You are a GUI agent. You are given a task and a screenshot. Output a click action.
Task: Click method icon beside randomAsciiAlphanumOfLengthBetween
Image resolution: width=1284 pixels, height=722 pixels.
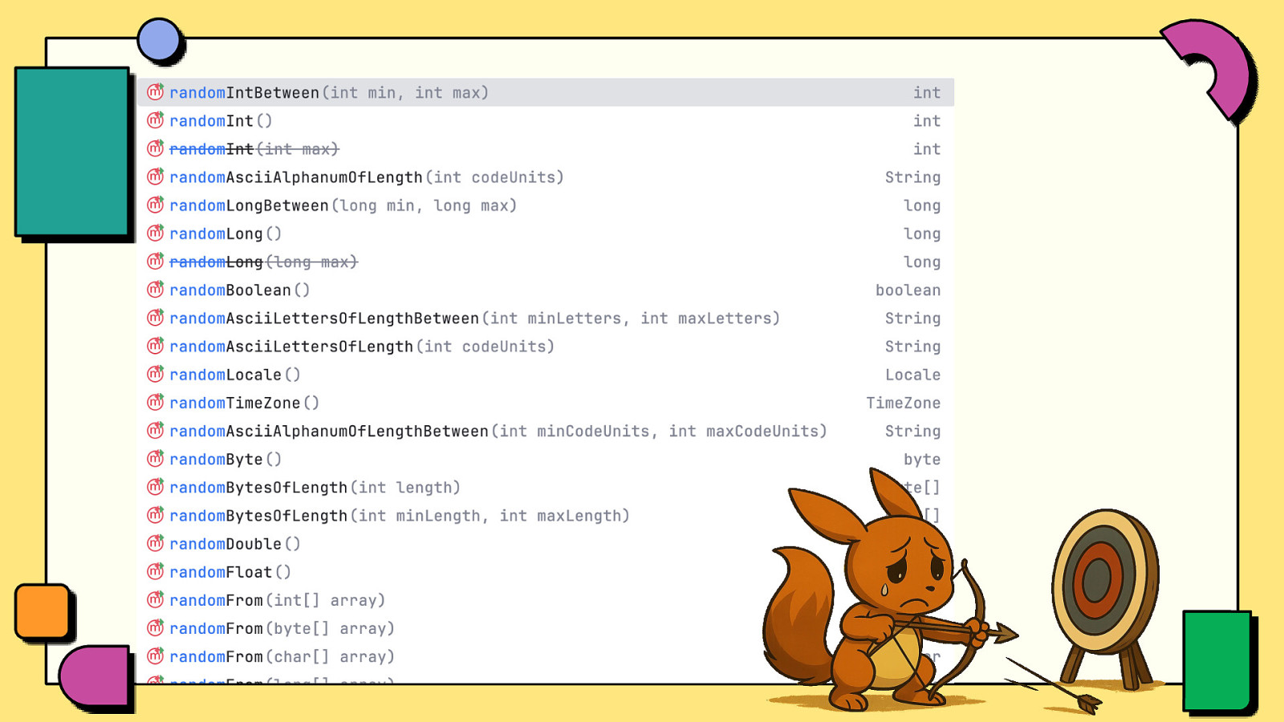155,430
